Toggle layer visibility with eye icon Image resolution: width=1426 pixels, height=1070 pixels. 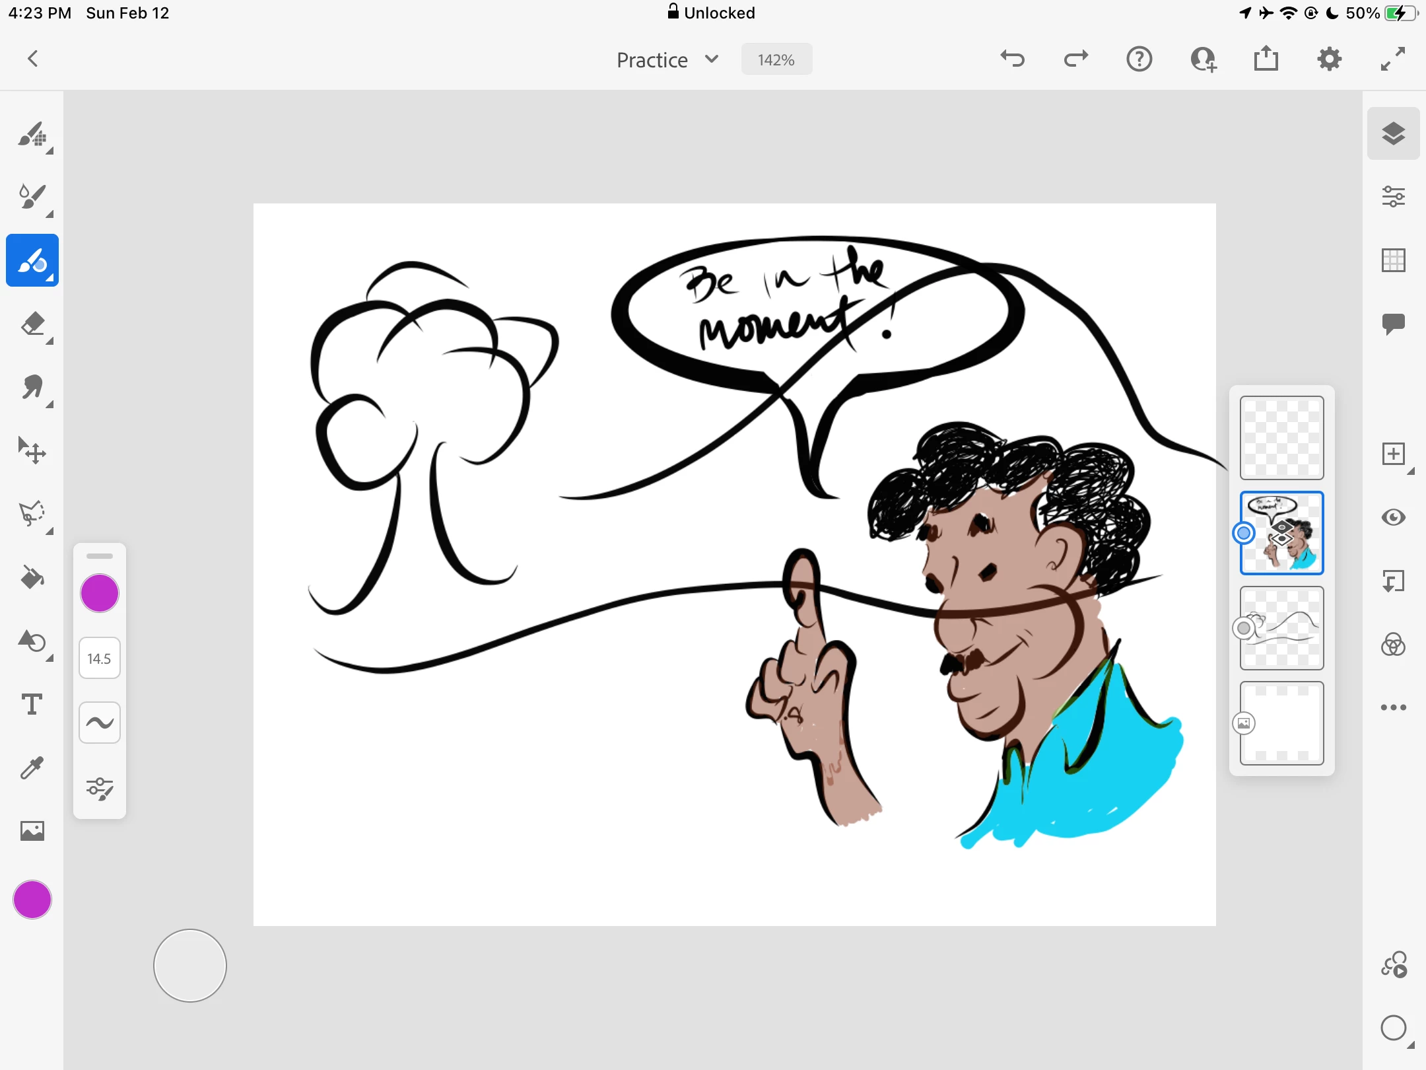pyautogui.click(x=1393, y=517)
